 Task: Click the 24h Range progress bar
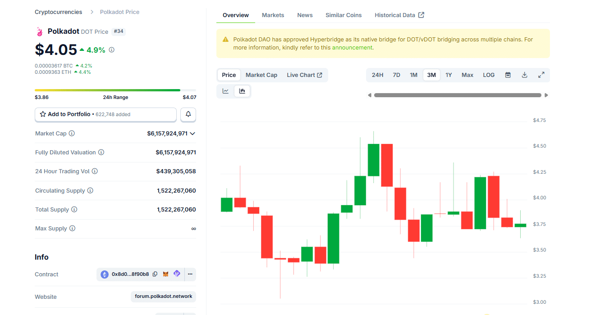click(x=115, y=90)
